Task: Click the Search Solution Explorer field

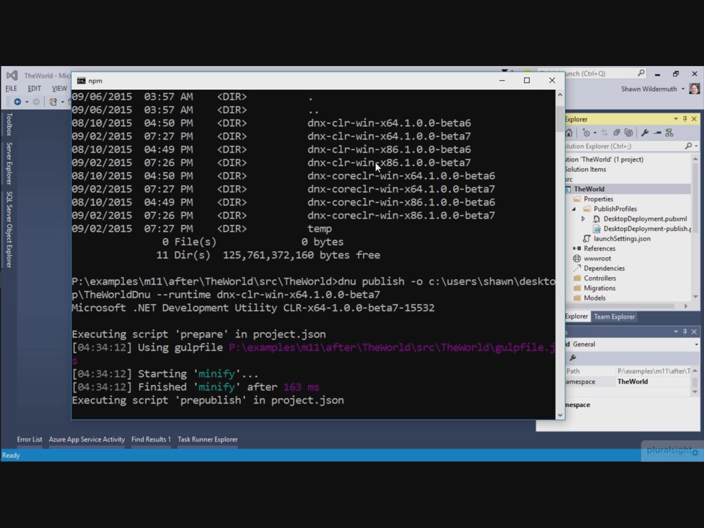Action: tap(624, 146)
